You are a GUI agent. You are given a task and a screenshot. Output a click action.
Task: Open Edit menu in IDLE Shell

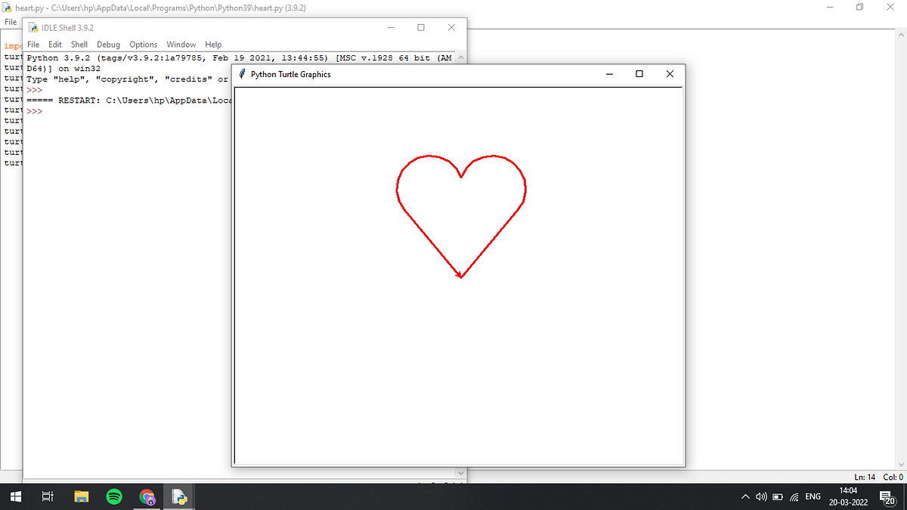(55, 45)
